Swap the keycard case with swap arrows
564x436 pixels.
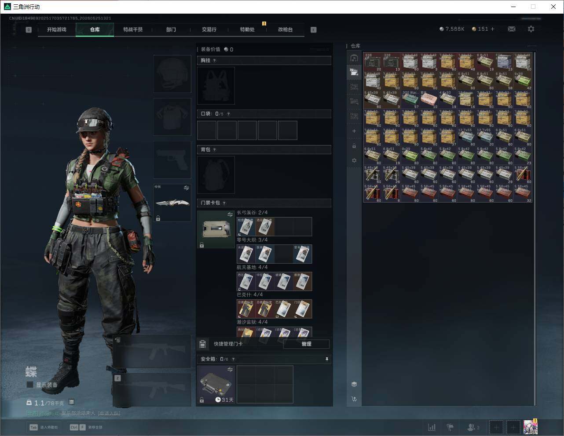(x=230, y=214)
